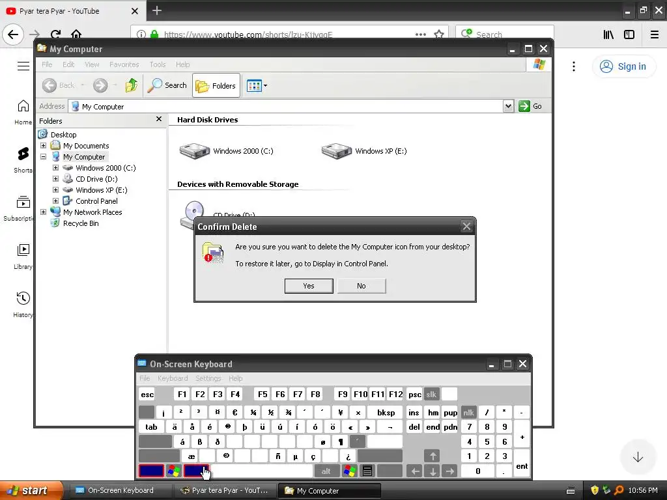
Task: Click the bksp key on On-Screen Keyboard
Action: [x=386, y=412]
